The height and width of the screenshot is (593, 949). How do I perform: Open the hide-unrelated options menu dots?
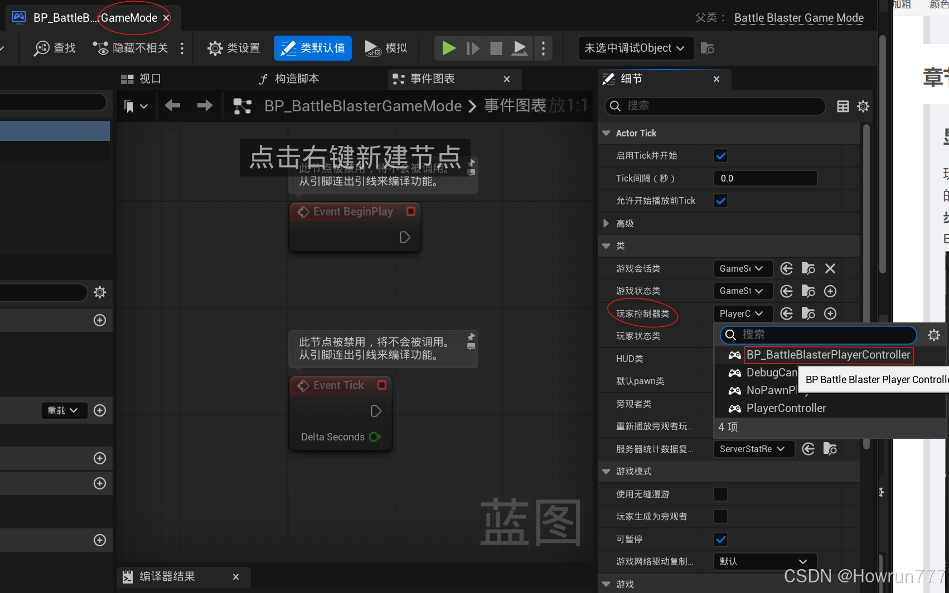click(x=182, y=48)
